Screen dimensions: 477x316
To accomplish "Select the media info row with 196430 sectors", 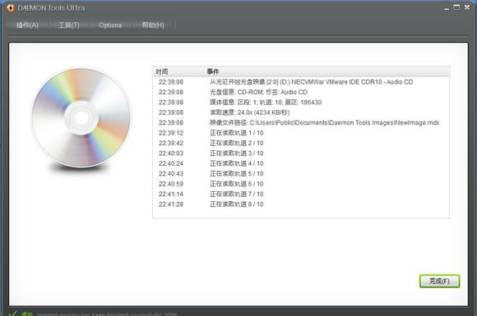I will [301, 103].
